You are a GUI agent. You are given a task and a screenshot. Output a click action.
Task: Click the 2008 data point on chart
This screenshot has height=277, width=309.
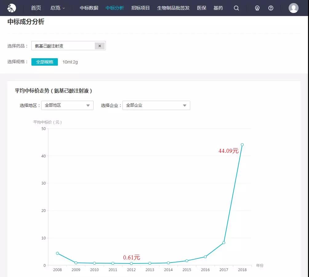pyautogui.click(x=58, y=253)
